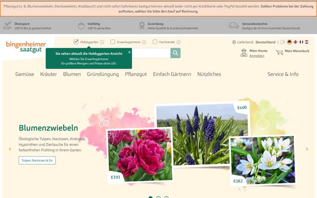Image resolution: width=317 pixels, height=198 pixels.
Task: Open the Gemüse menu
Action: 25,74
